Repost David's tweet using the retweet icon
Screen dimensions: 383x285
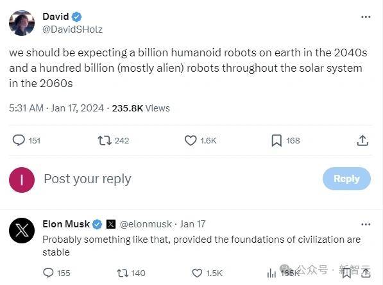[105, 141]
